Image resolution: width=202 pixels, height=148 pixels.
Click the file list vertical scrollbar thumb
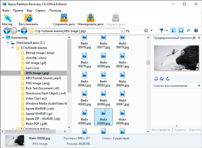pos(148,62)
